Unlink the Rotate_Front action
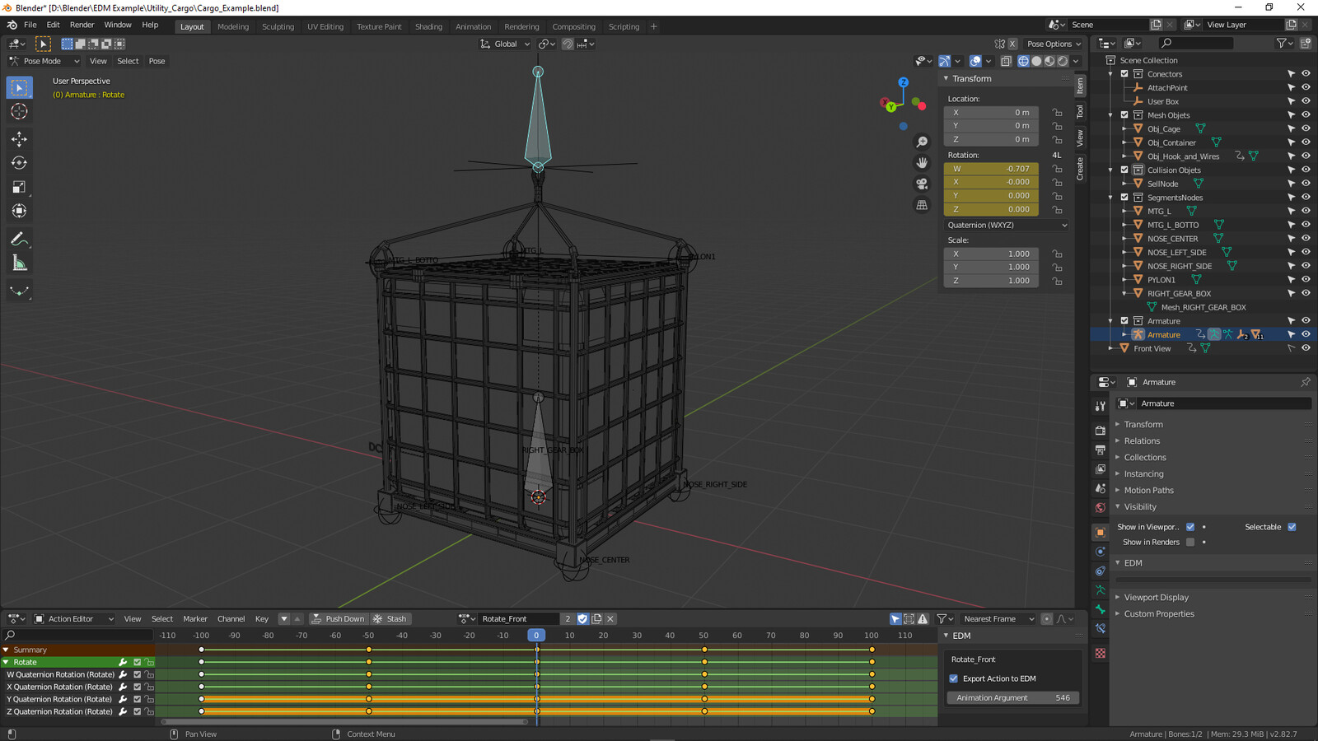Viewport: 1318px width, 741px height. 610,618
